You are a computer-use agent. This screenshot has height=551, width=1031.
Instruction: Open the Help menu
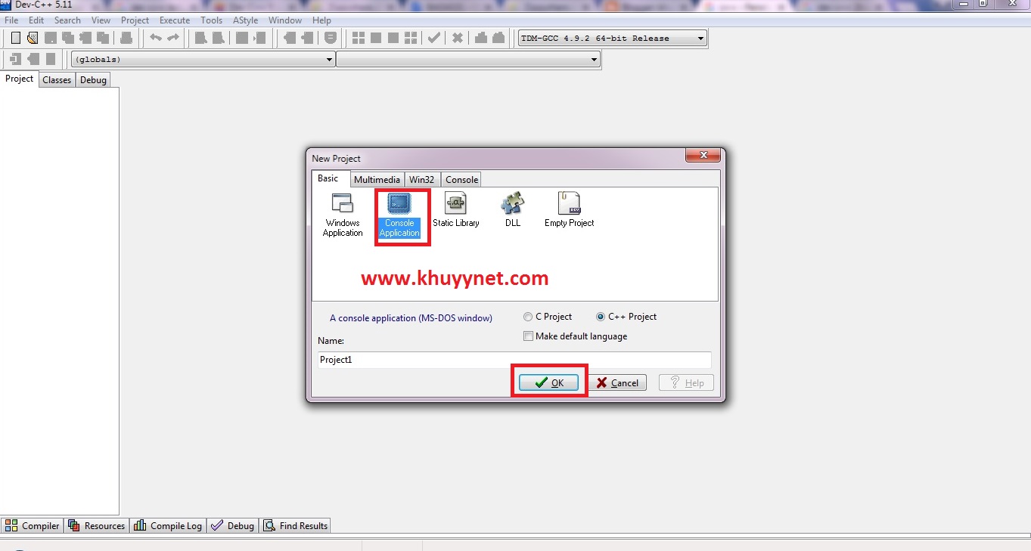[321, 20]
